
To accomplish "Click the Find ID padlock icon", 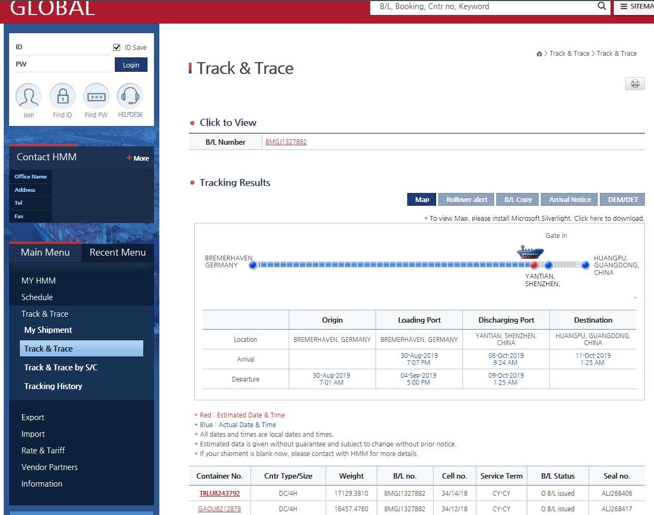I will pos(62,96).
